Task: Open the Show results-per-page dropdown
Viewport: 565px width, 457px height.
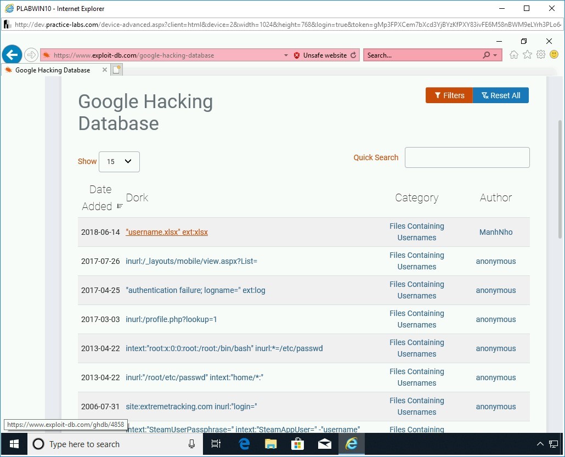Action: point(119,161)
